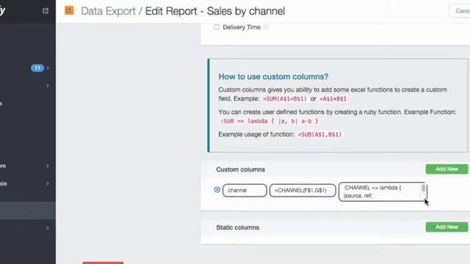Click the help icon next to Delivery Time
The image size is (470, 264).
[x=266, y=27]
